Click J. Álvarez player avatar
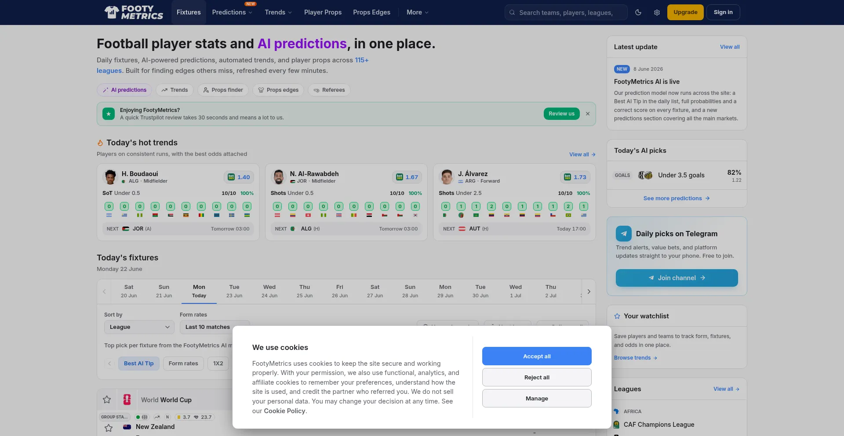 coord(447,177)
